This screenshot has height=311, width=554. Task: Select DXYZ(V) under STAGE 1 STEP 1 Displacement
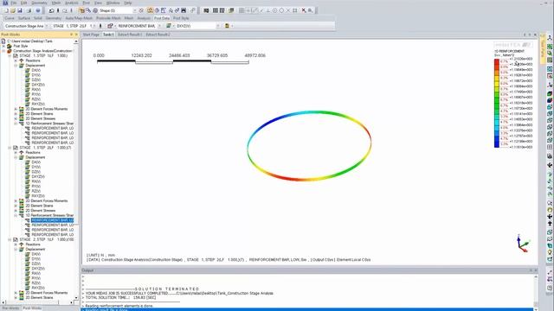38,85
